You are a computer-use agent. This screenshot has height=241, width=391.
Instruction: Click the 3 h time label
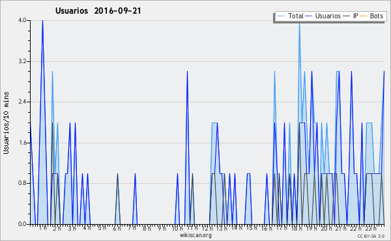tap(72, 228)
